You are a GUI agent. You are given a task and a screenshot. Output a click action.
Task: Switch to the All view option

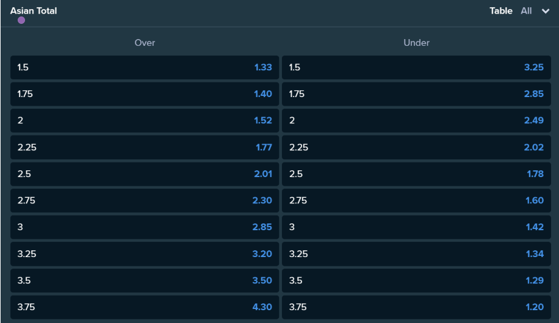526,11
